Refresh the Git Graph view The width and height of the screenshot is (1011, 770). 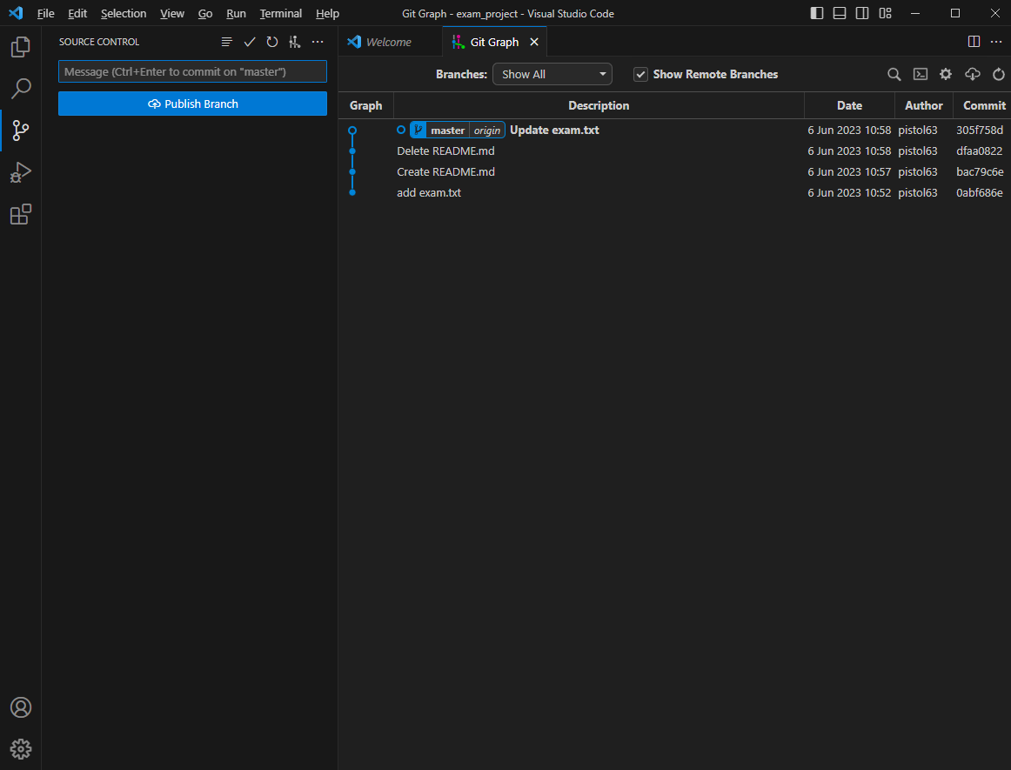[x=998, y=74]
